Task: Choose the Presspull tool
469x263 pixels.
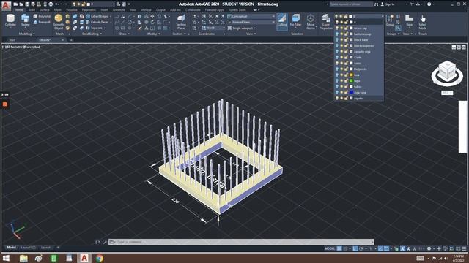Action: click(x=42, y=22)
